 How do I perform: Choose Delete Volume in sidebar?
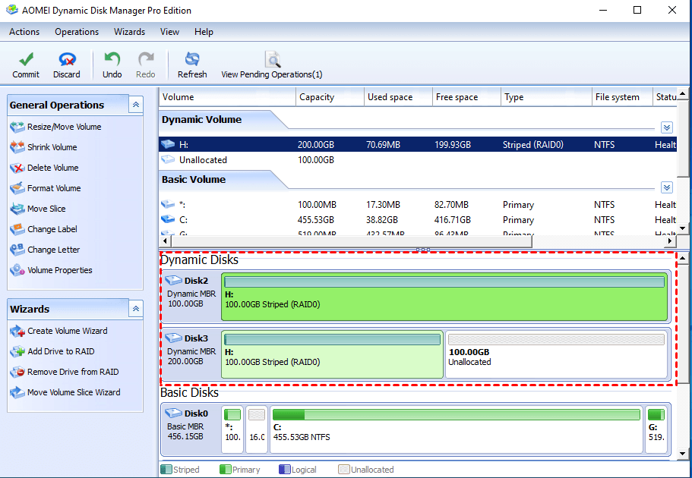pos(52,168)
